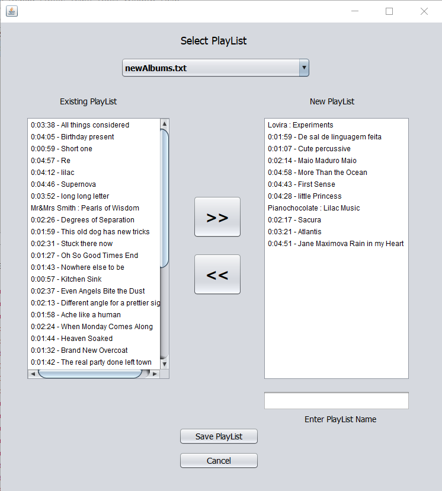
Task: Select the '0:04:57 - Re' track
Action: point(94,161)
